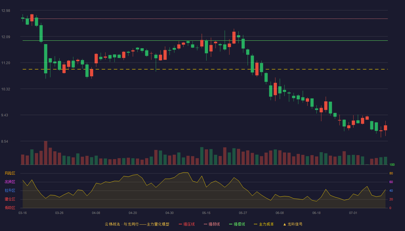Toggle the 强弱线 legend entry
405x231 pixels.
pos(212,224)
